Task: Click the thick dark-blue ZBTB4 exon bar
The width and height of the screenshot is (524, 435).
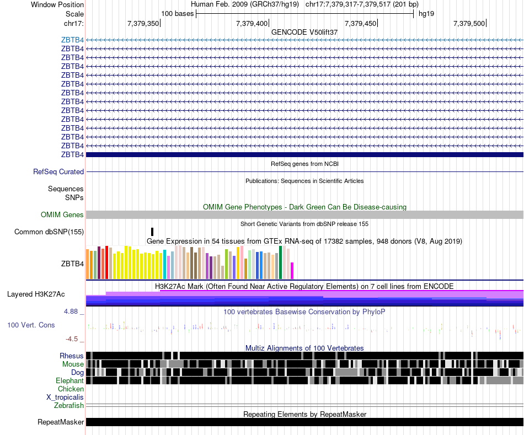Action: 304,155
